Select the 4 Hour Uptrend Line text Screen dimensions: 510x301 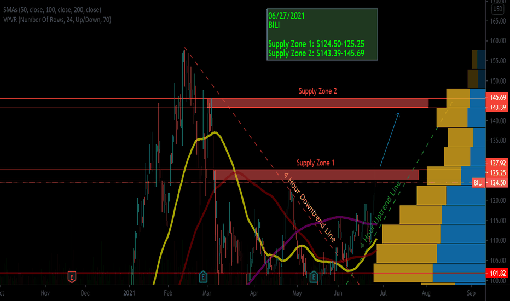tap(380, 215)
